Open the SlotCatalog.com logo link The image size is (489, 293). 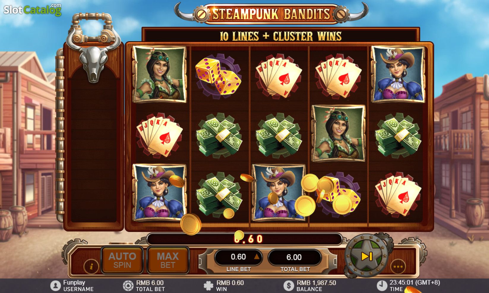tap(32, 10)
